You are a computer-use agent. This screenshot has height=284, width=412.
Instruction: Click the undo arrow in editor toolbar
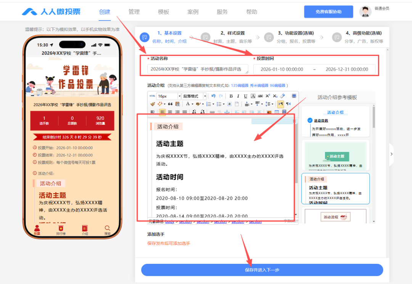coord(213,96)
